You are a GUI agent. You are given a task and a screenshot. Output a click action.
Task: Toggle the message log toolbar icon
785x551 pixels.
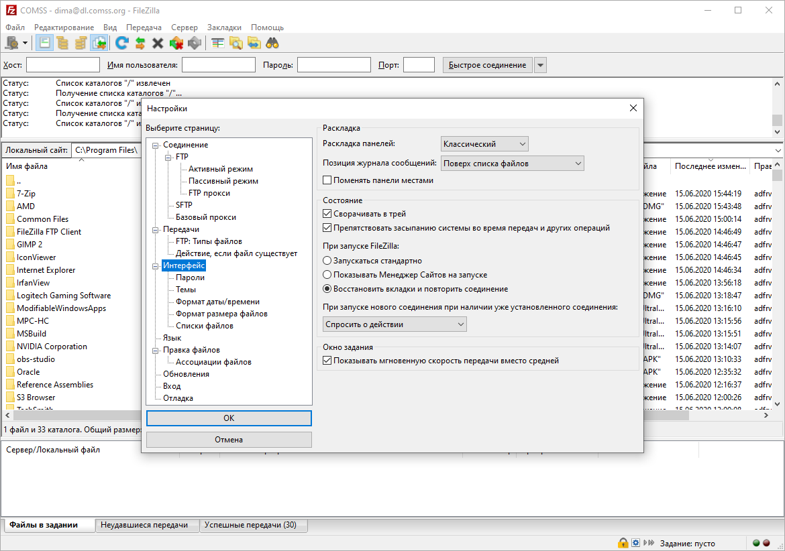[44, 44]
